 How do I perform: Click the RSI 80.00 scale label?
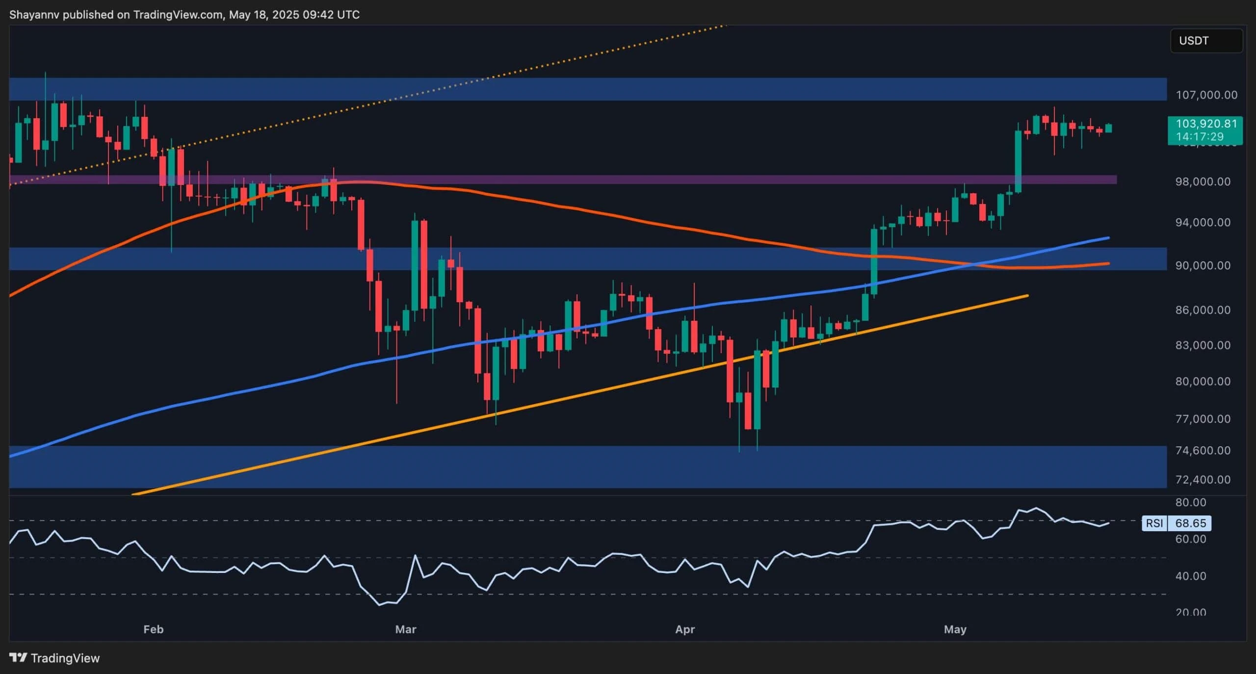click(1190, 502)
